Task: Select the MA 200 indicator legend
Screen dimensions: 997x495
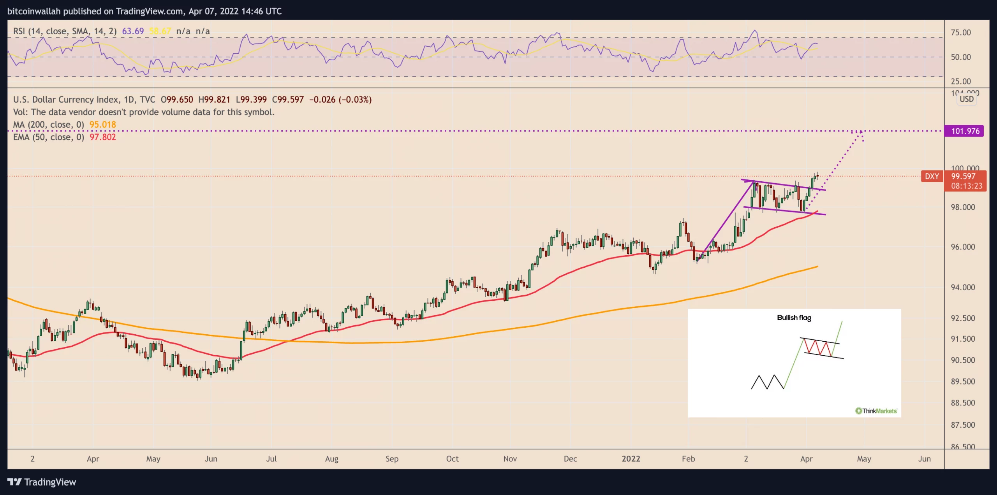Action: 48,125
